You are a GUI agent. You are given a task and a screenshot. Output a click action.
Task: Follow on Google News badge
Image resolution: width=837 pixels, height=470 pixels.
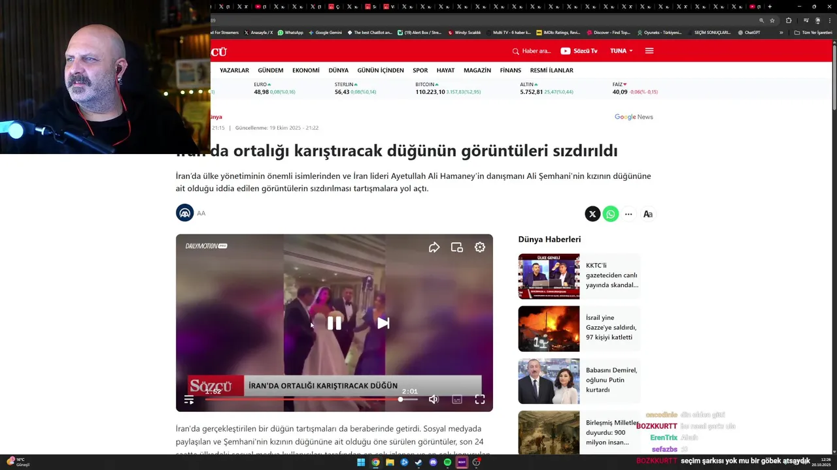pos(634,117)
